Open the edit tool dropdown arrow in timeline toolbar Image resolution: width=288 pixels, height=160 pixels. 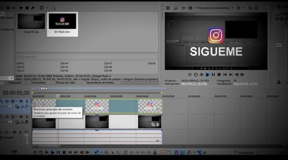[101, 152]
